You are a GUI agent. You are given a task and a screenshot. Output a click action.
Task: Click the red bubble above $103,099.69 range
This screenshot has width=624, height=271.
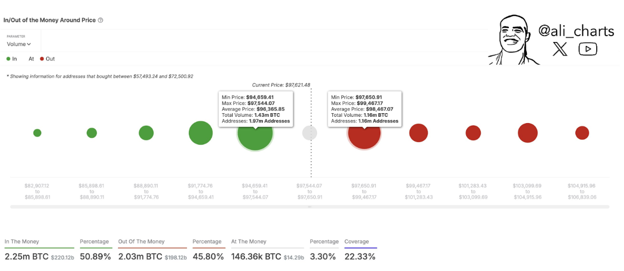click(528, 133)
